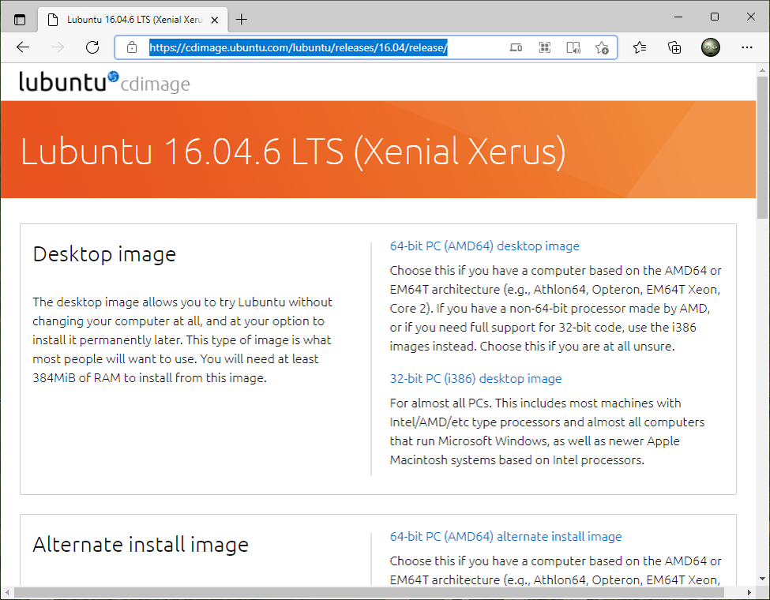Screen dimensions: 770x600
Task: Add this page to favorites
Action: pos(602,47)
